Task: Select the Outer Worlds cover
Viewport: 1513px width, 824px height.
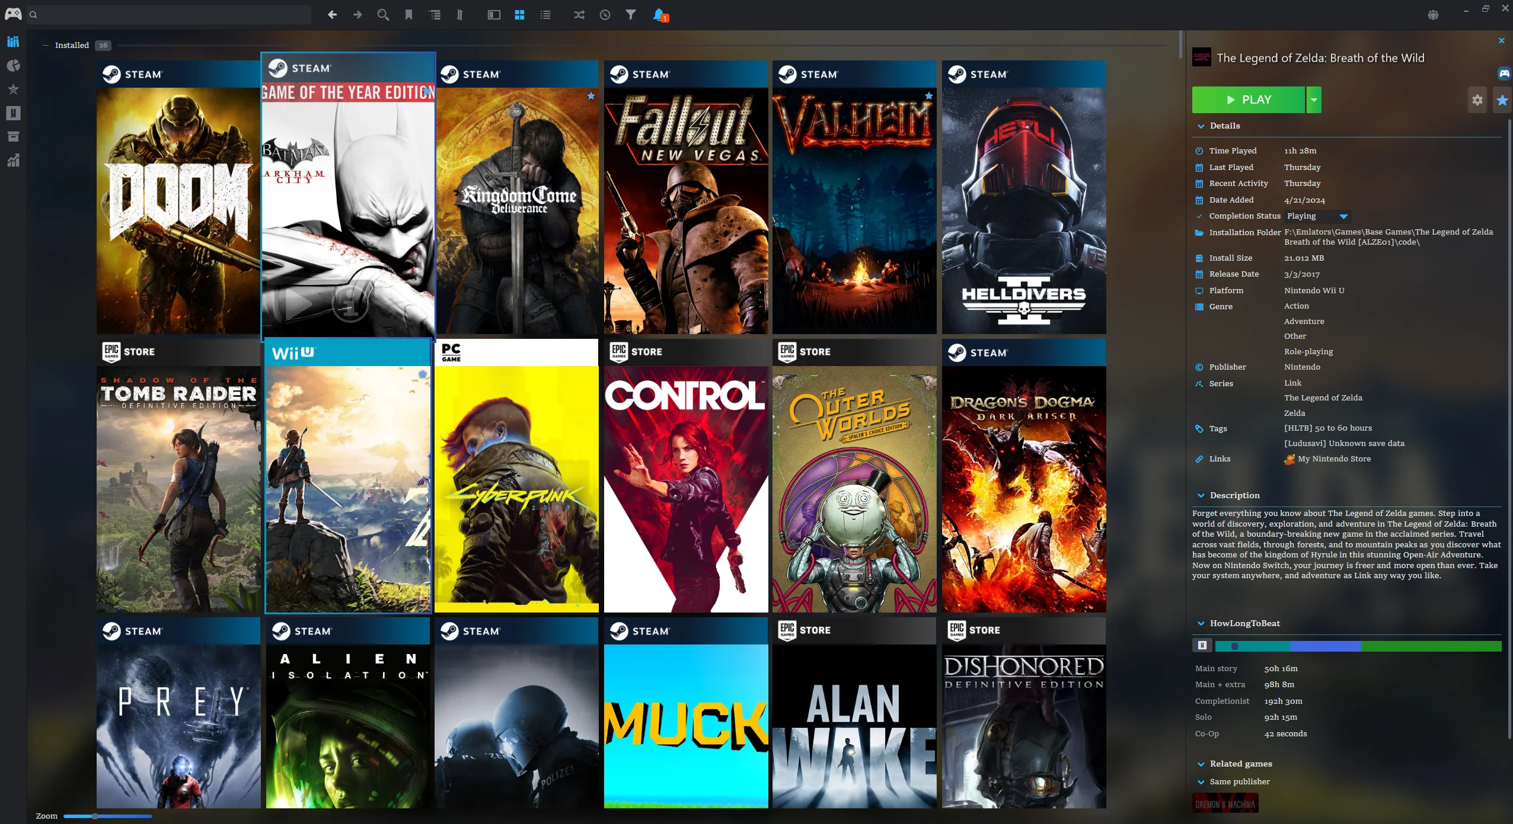Action: (x=854, y=476)
